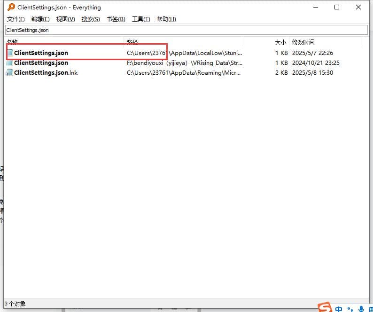The width and height of the screenshot is (373, 312).
Task: Click shortcut icon of ClientSettings.json.lnk
Action: click(x=10, y=72)
